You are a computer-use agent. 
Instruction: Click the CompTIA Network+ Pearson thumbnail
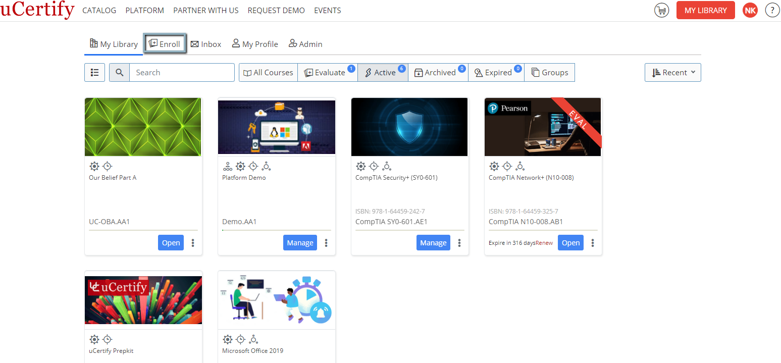543,127
